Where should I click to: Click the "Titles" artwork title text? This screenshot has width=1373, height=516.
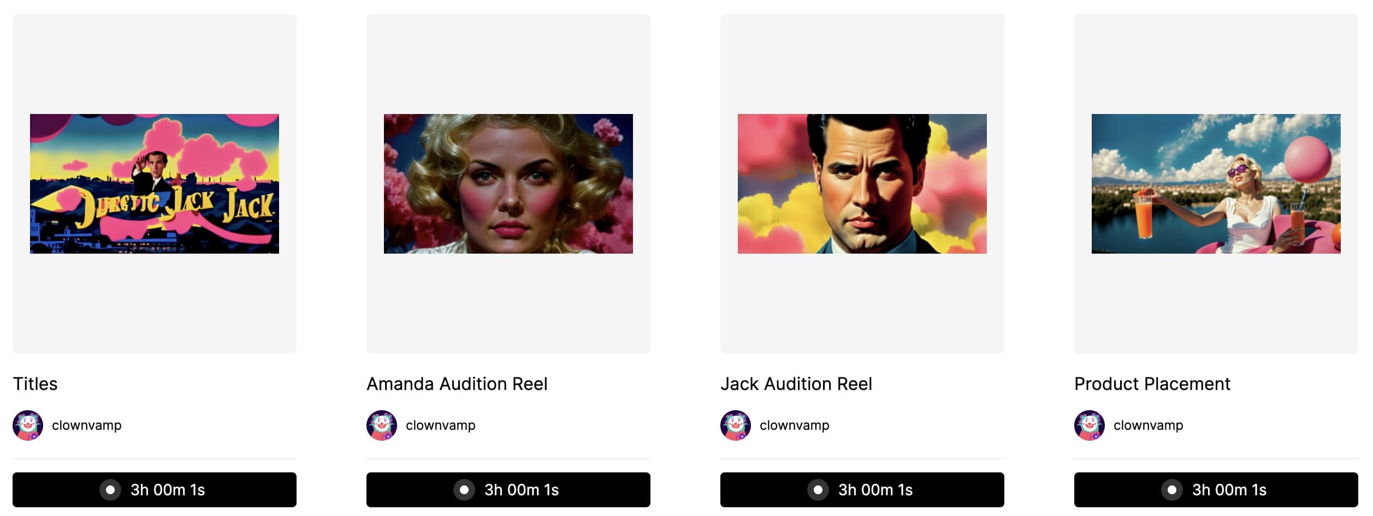35,384
